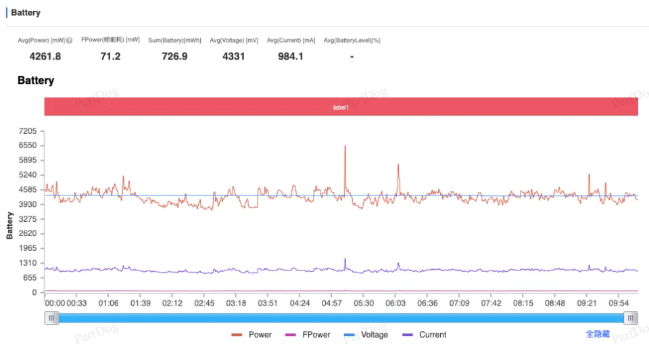Click the Power spike at 06:03

[398, 165]
